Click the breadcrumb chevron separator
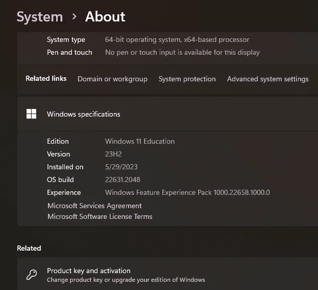The height and width of the screenshot is (290, 318). 75,17
